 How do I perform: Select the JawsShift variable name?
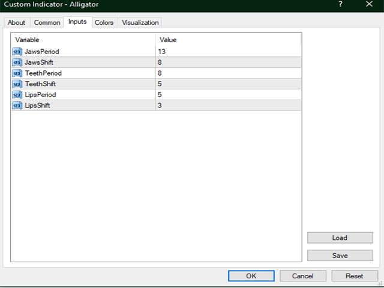(39, 62)
